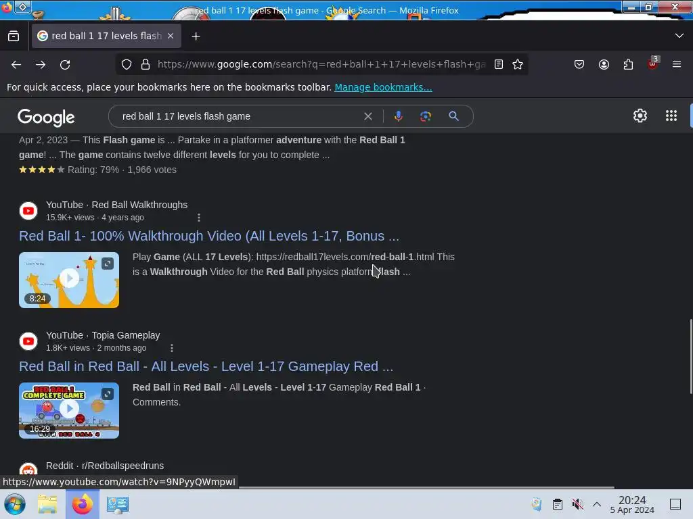Show site security padlock info
The height and width of the screenshot is (519, 693).
coord(146,64)
